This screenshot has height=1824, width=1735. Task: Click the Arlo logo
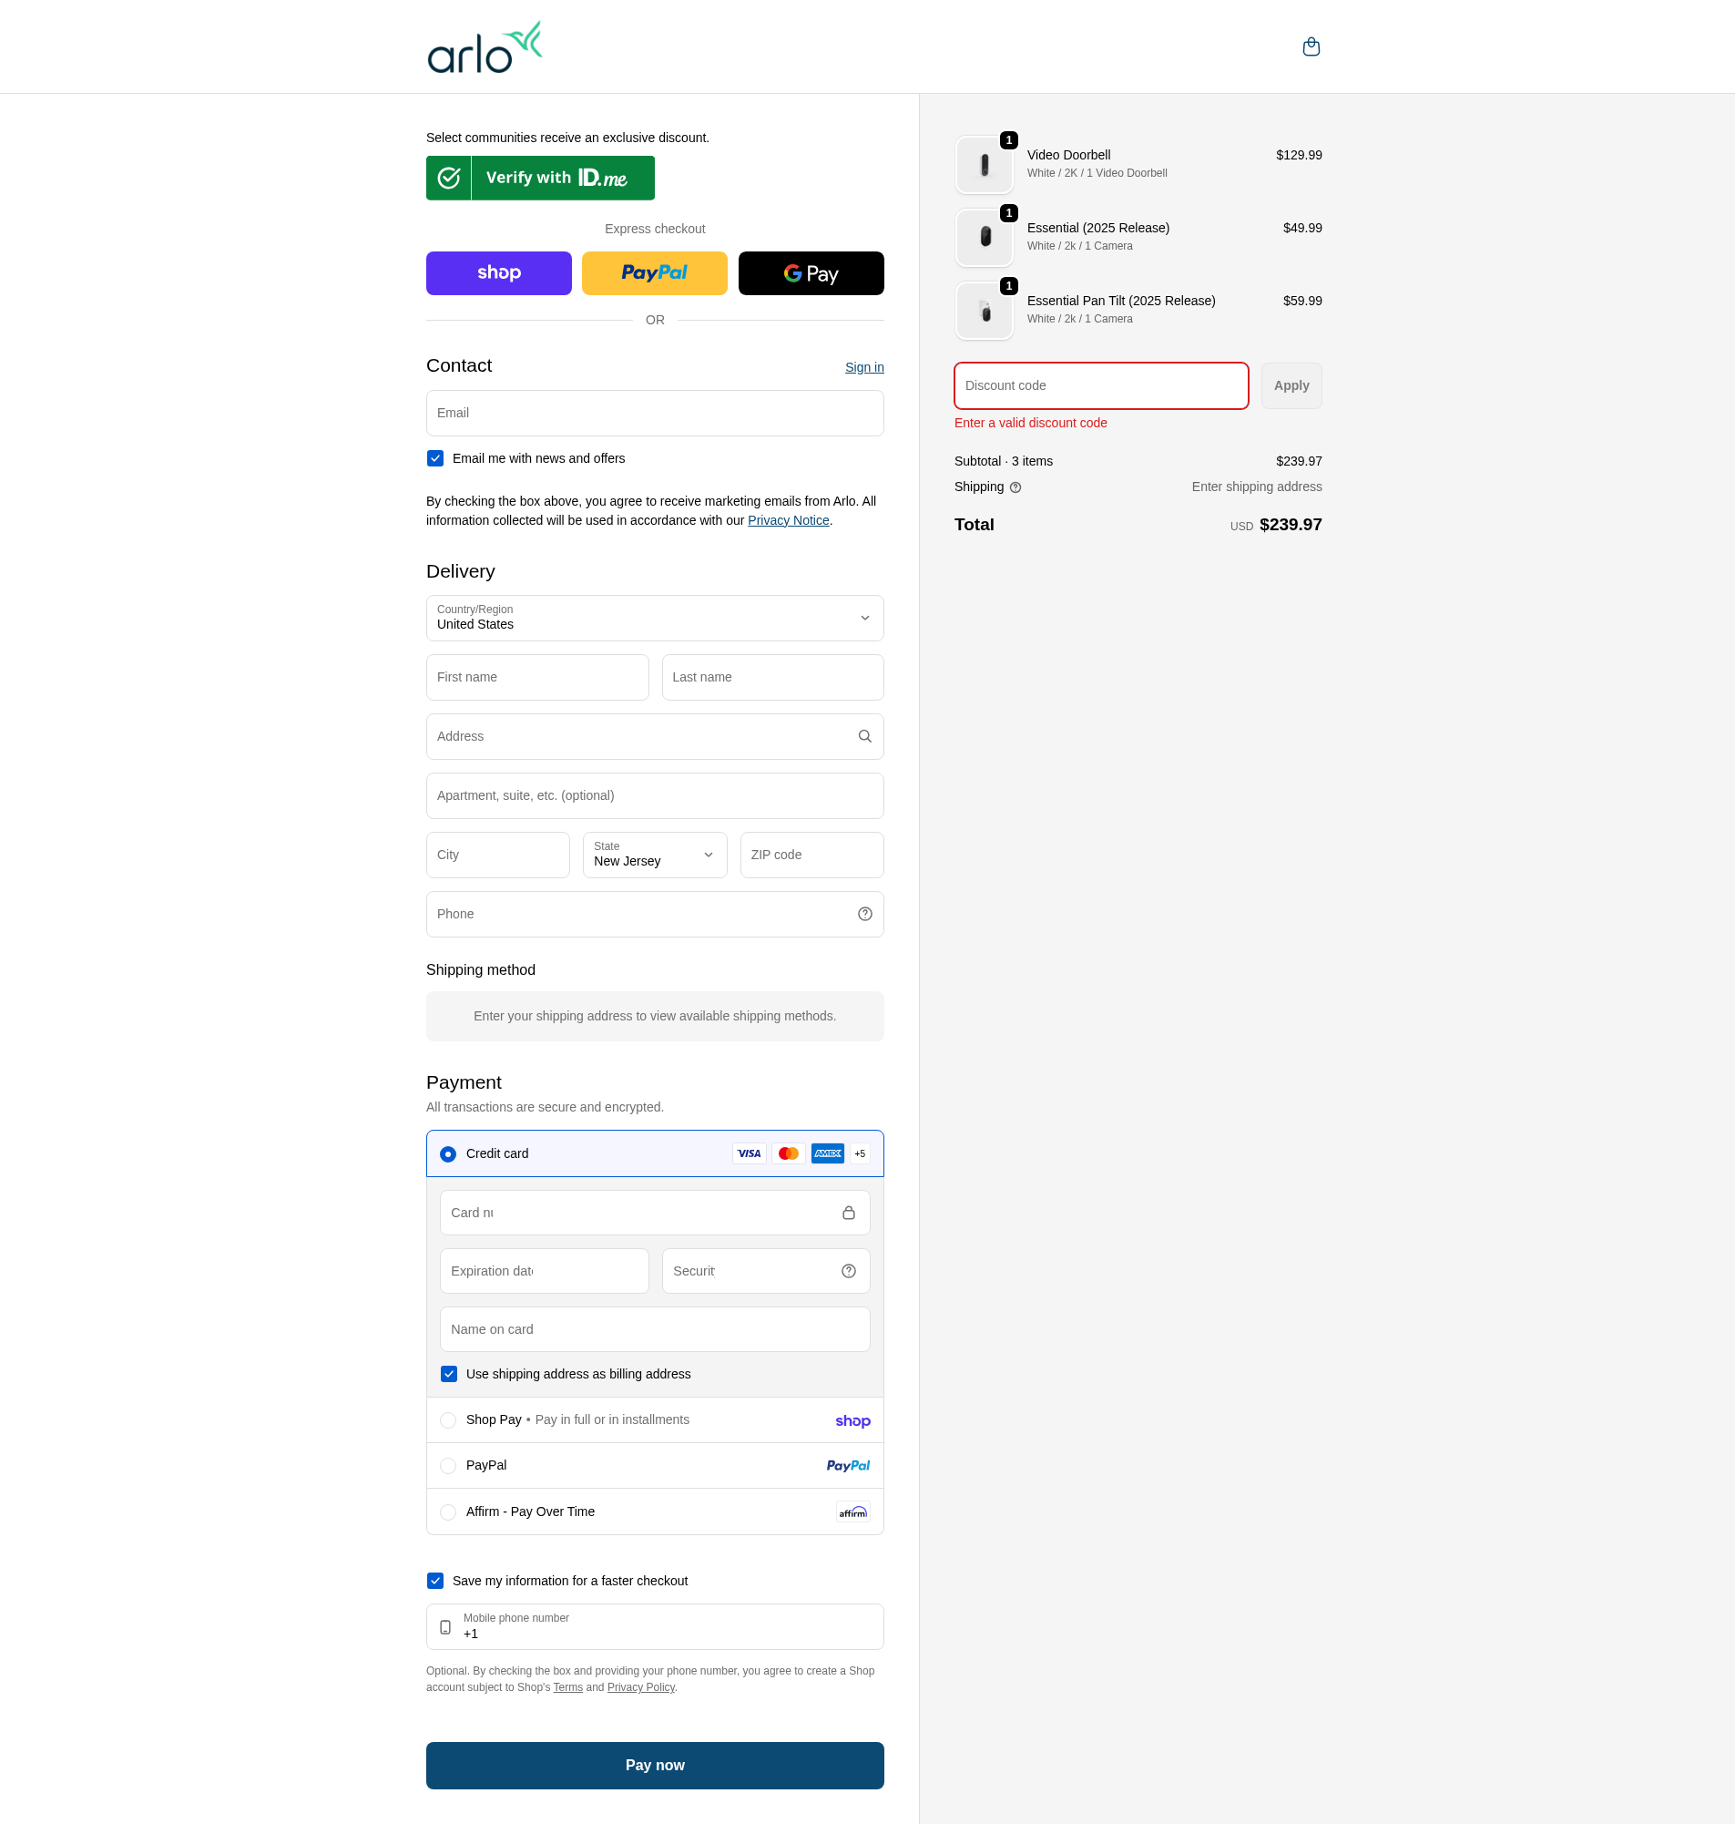(x=484, y=45)
